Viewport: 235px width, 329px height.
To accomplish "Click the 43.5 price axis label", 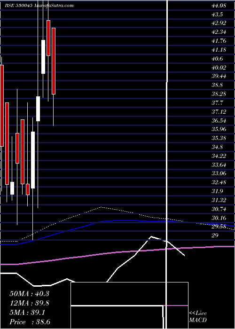I will pos(217,14).
